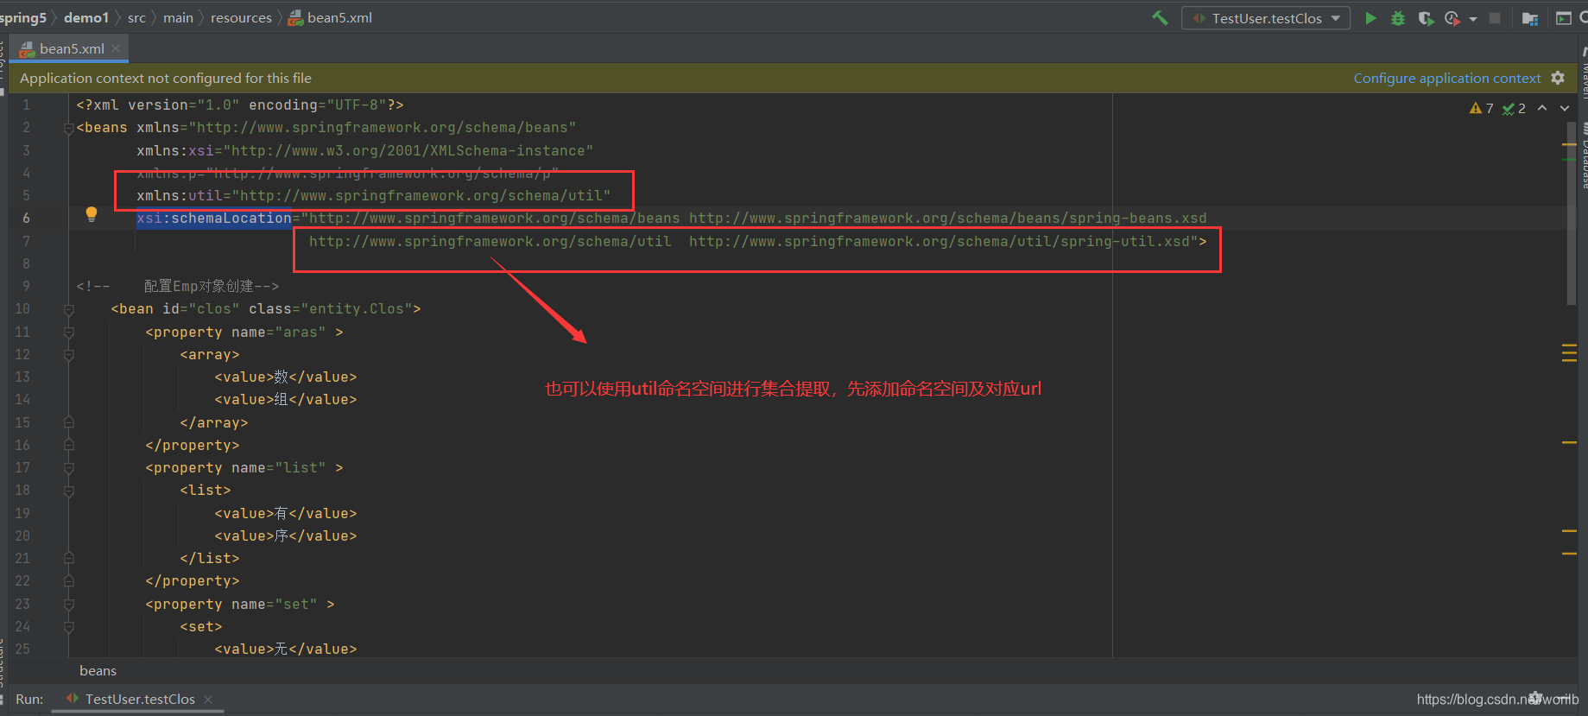Click the run-anything window icon in toolbar
1588x716 pixels.
click(x=1563, y=18)
